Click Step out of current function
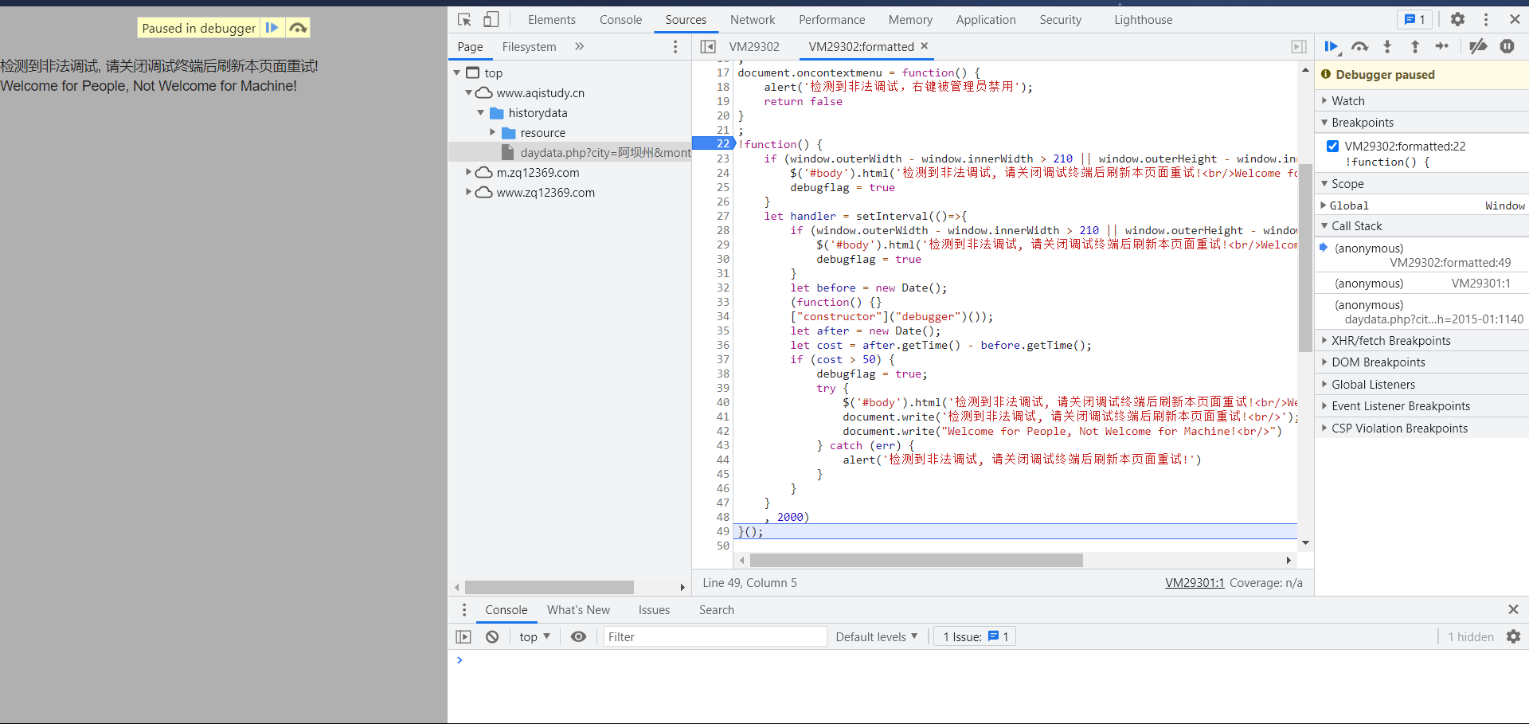The height and width of the screenshot is (724, 1529). [x=1415, y=47]
